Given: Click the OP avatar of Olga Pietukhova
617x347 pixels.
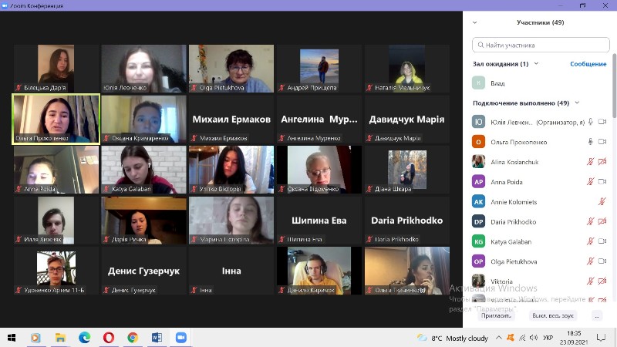Looking at the screenshot, I should 478,261.
